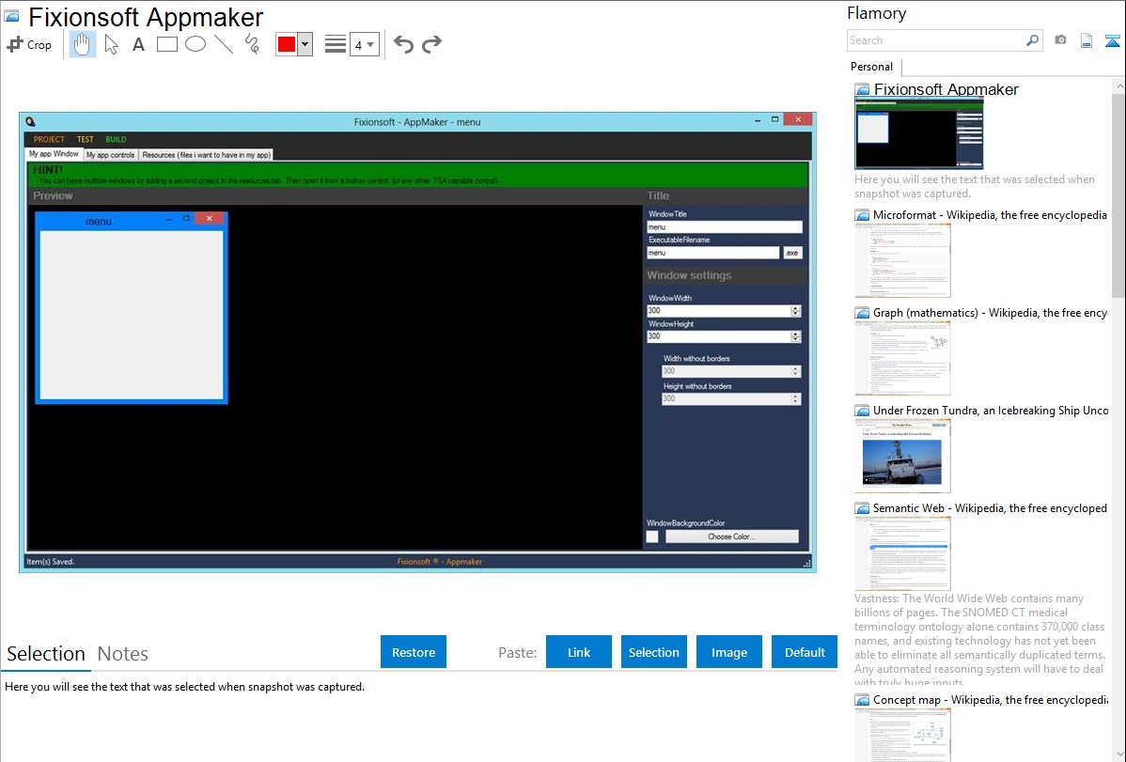
Task: Open the TEST menu in AppMaker snapshot
Action: 86,139
